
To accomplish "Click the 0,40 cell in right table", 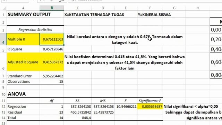I will click(x=216, y=49).
